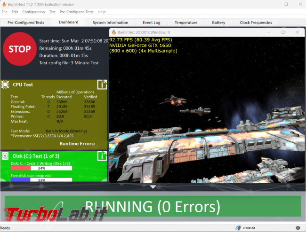The height and width of the screenshot is (232, 306).
Task: Click the 'Remaining: 000h 01m 45s' text
Action: tap(65, 48)
